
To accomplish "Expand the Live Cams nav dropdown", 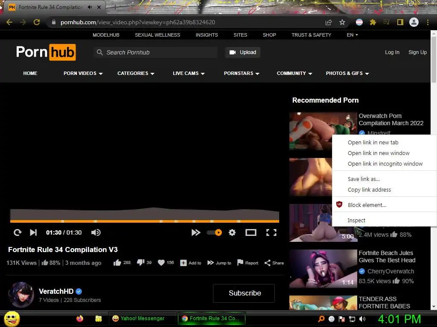I will coord(189,73).
